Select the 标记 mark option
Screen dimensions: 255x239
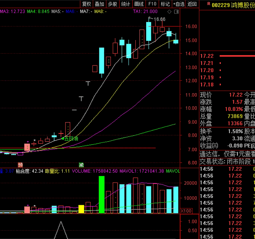165,4
